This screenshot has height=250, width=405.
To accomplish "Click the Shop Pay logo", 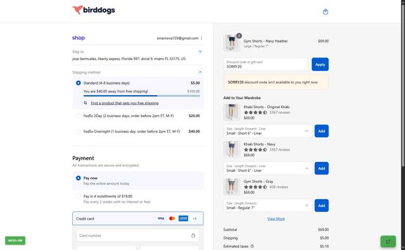I will 78,38.
